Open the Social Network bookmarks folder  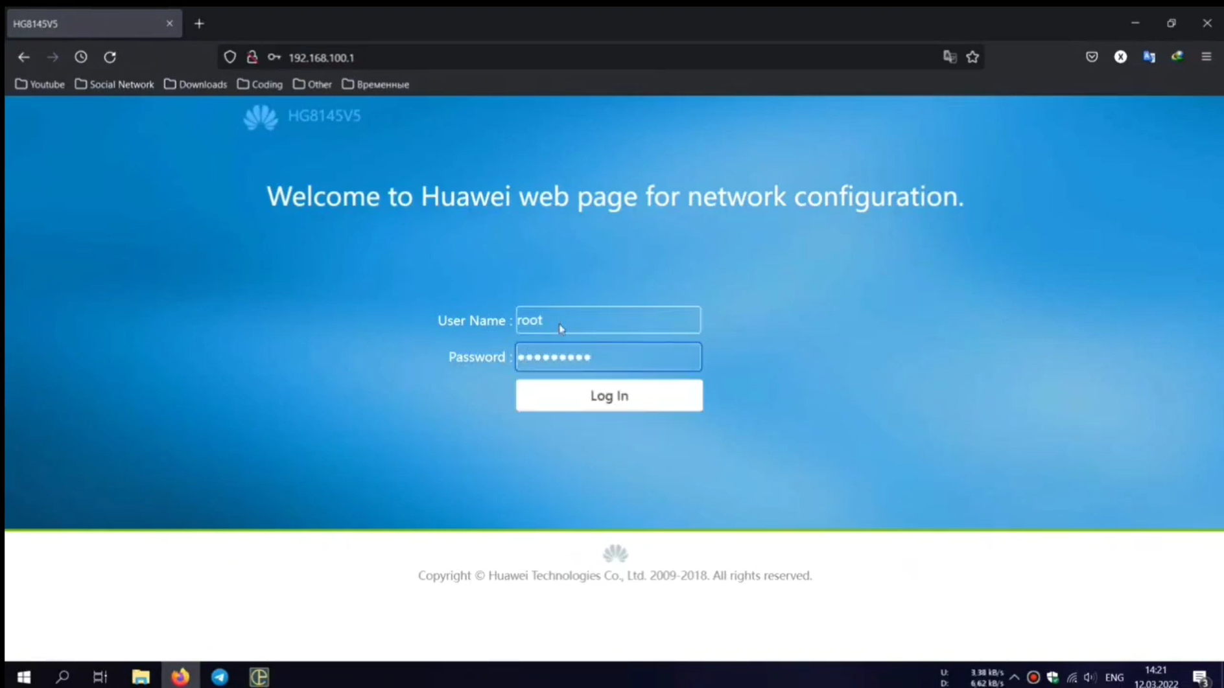[115, 84]
